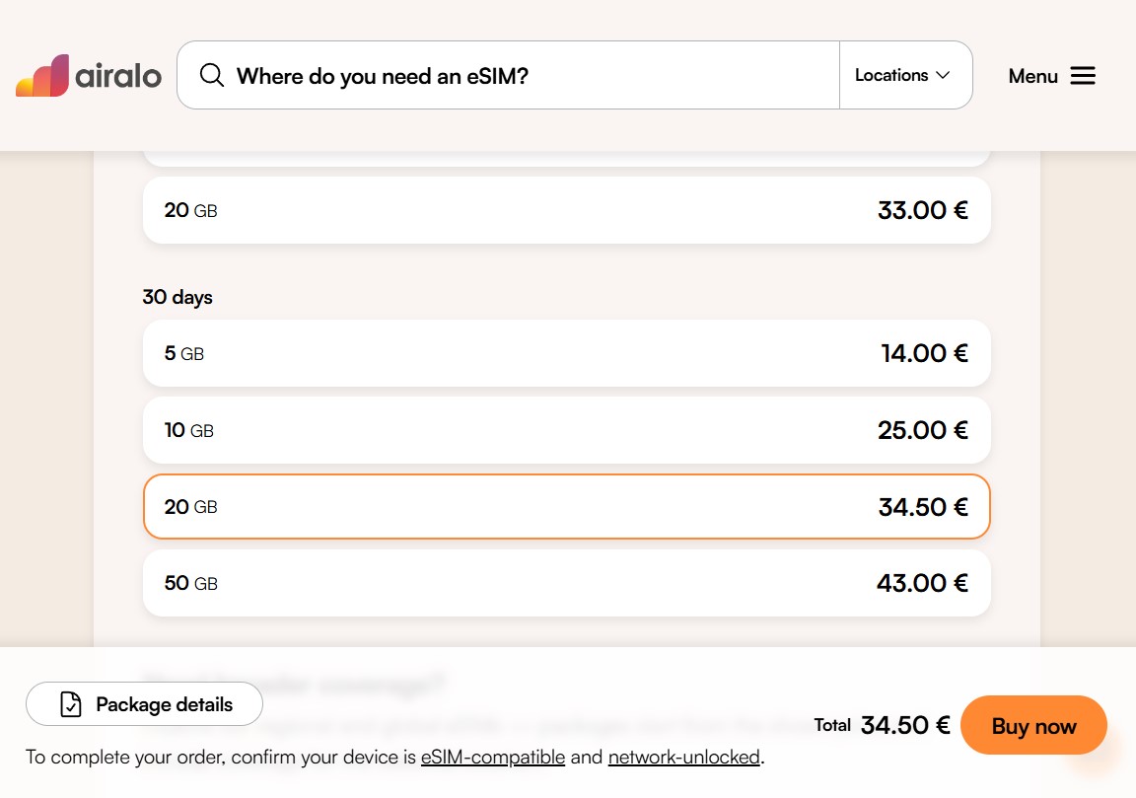Click the search magnifier icon
1136x798 pixels.
[x=211, y=75]
